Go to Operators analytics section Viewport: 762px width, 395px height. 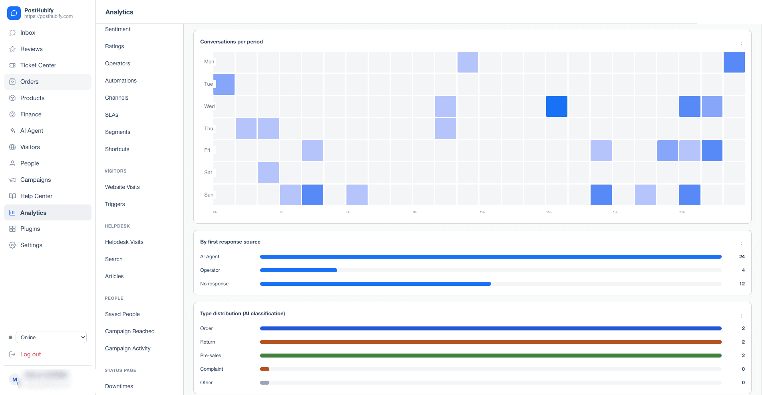(117, 63)
